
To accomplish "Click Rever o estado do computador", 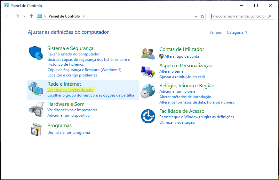I will click(x=73, y=54).
